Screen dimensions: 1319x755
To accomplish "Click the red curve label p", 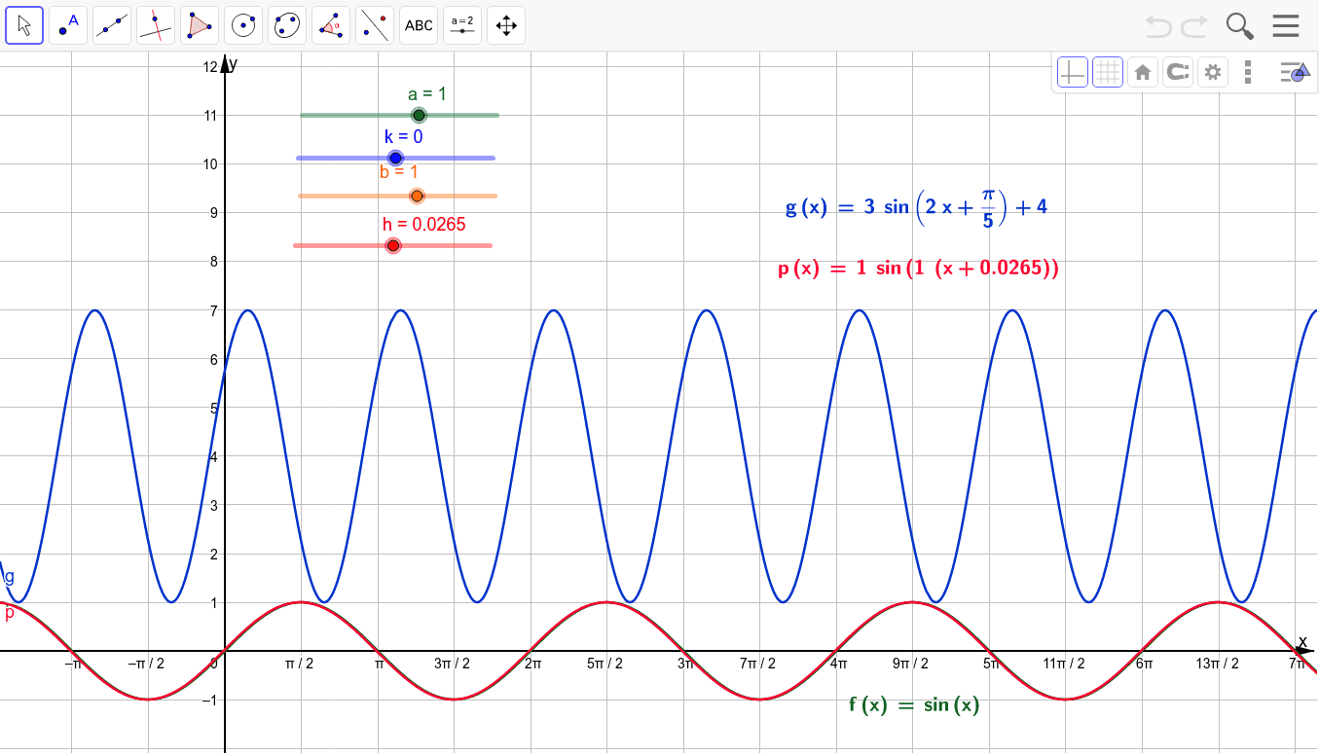I will 10,613.
